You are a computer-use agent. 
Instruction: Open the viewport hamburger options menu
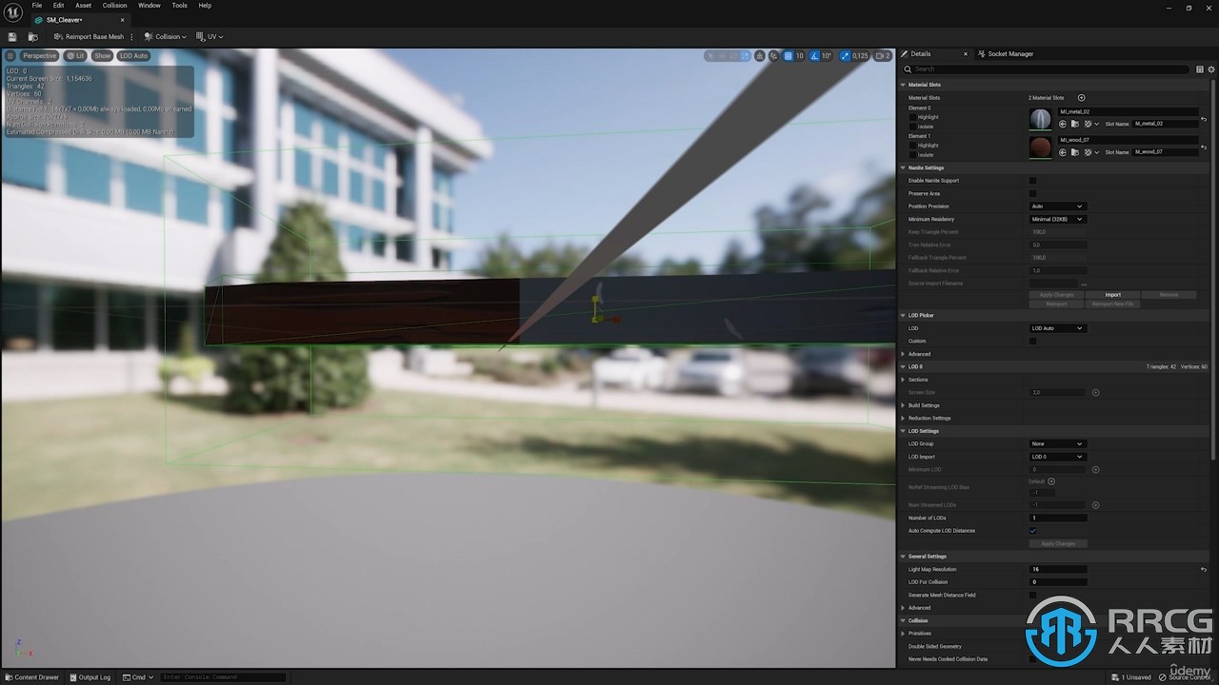[x=10, y=56]
